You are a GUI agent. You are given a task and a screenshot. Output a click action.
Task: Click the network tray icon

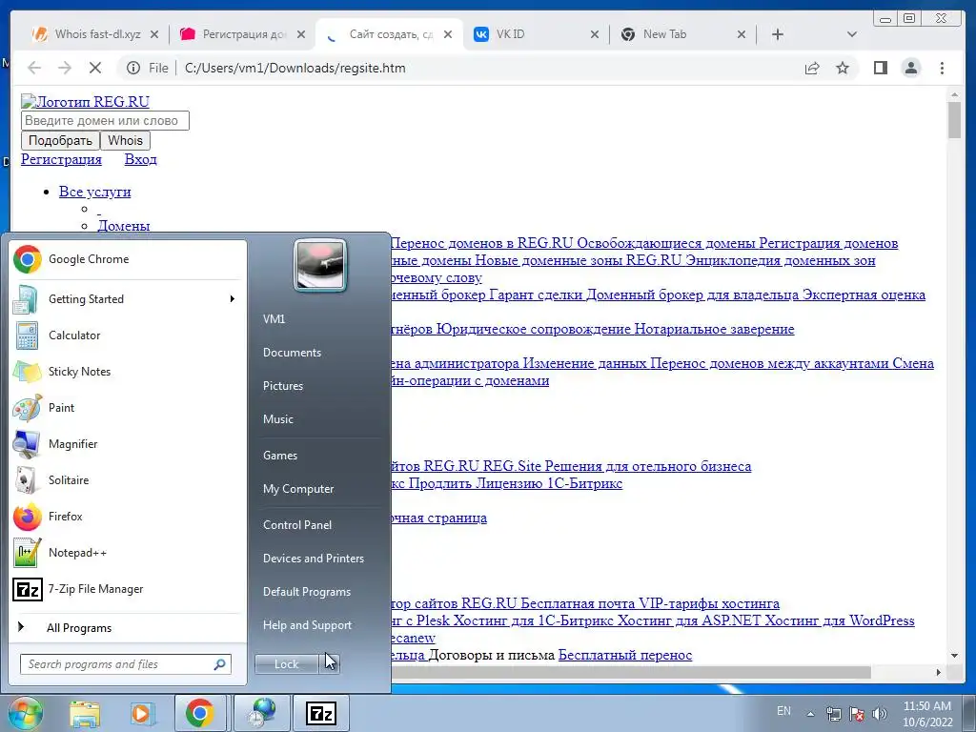coord(833,714)
